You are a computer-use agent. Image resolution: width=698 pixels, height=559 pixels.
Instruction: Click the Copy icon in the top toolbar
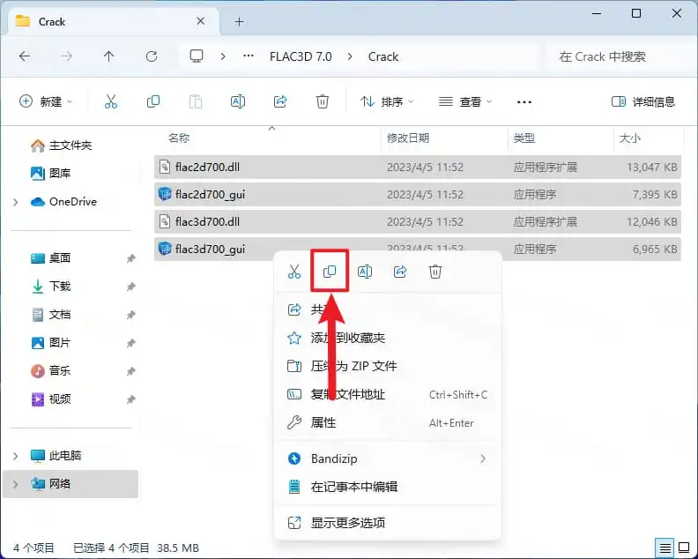[153, 102]
